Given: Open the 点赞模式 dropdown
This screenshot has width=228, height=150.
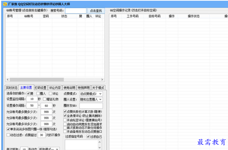Looking at the screenshot, I should pos(91,94).
